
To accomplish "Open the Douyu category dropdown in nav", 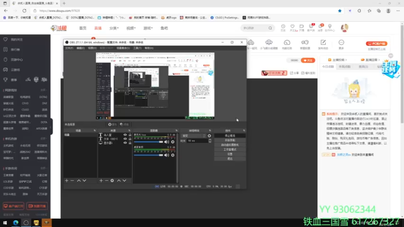I will [x=114, y=28].
